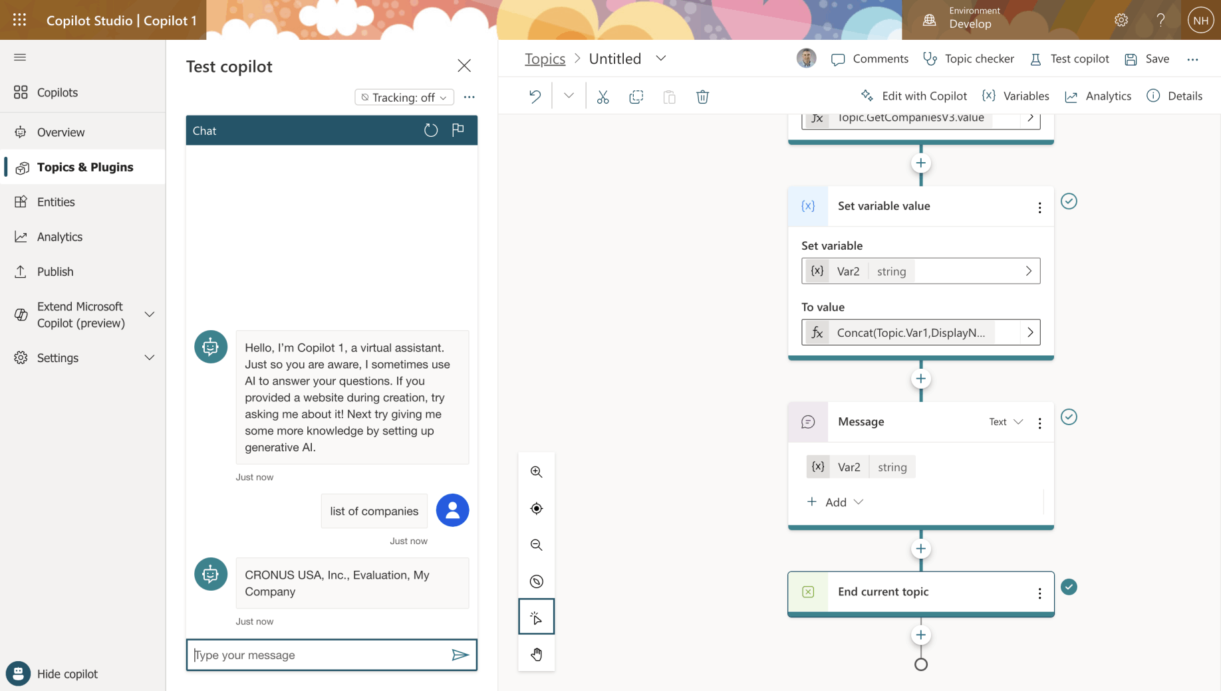Click Copilot Studio | Copilot 1 title
This screenshot has height=691, width=1221.
pyautogui.click(x=122, y=21)
